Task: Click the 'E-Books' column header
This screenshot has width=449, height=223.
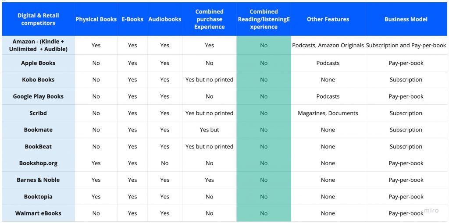Action: pyautogui.click(x=132, y=19)
